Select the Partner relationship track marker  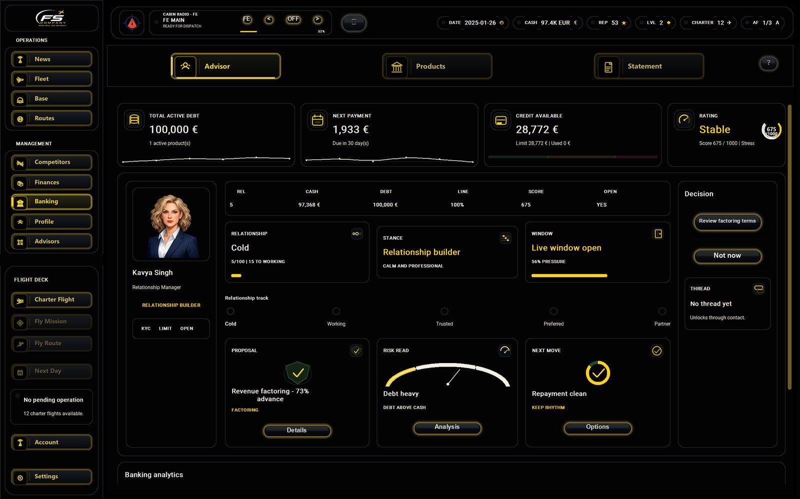tap(662, 311)
